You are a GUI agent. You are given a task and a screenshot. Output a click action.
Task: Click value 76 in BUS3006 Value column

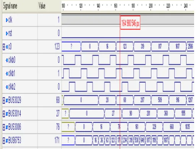pos(58,127)
